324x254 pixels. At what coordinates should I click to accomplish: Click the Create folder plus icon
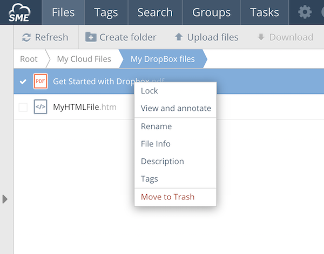tap(91, 37)
